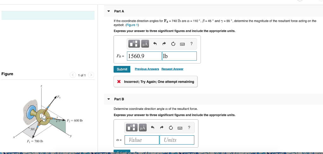Submit the Part A answer
Screen dimensions: 323x154
(x=122, y=69)
